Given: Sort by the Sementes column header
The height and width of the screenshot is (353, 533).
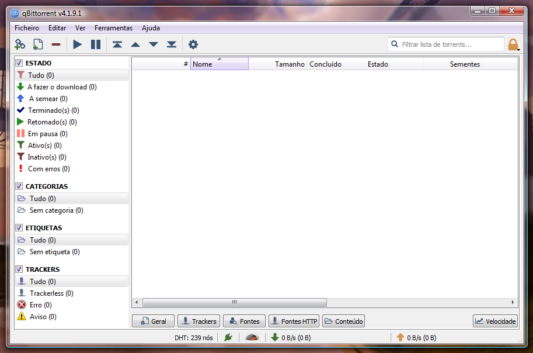Looking at the screenshot, I should click(453, 64).
